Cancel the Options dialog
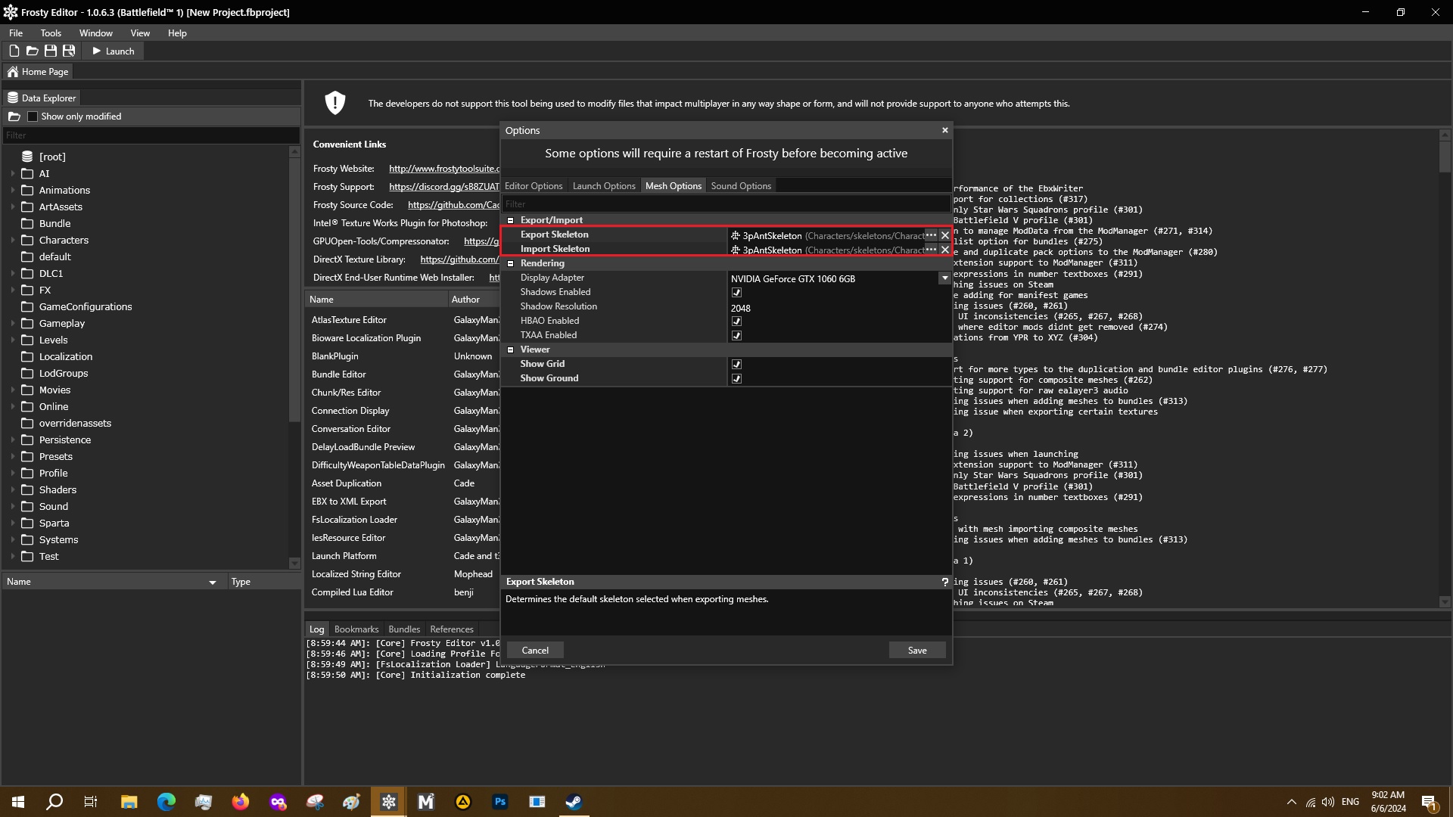Viewport: 1453px width, 817px height. [x=535, y=651]
